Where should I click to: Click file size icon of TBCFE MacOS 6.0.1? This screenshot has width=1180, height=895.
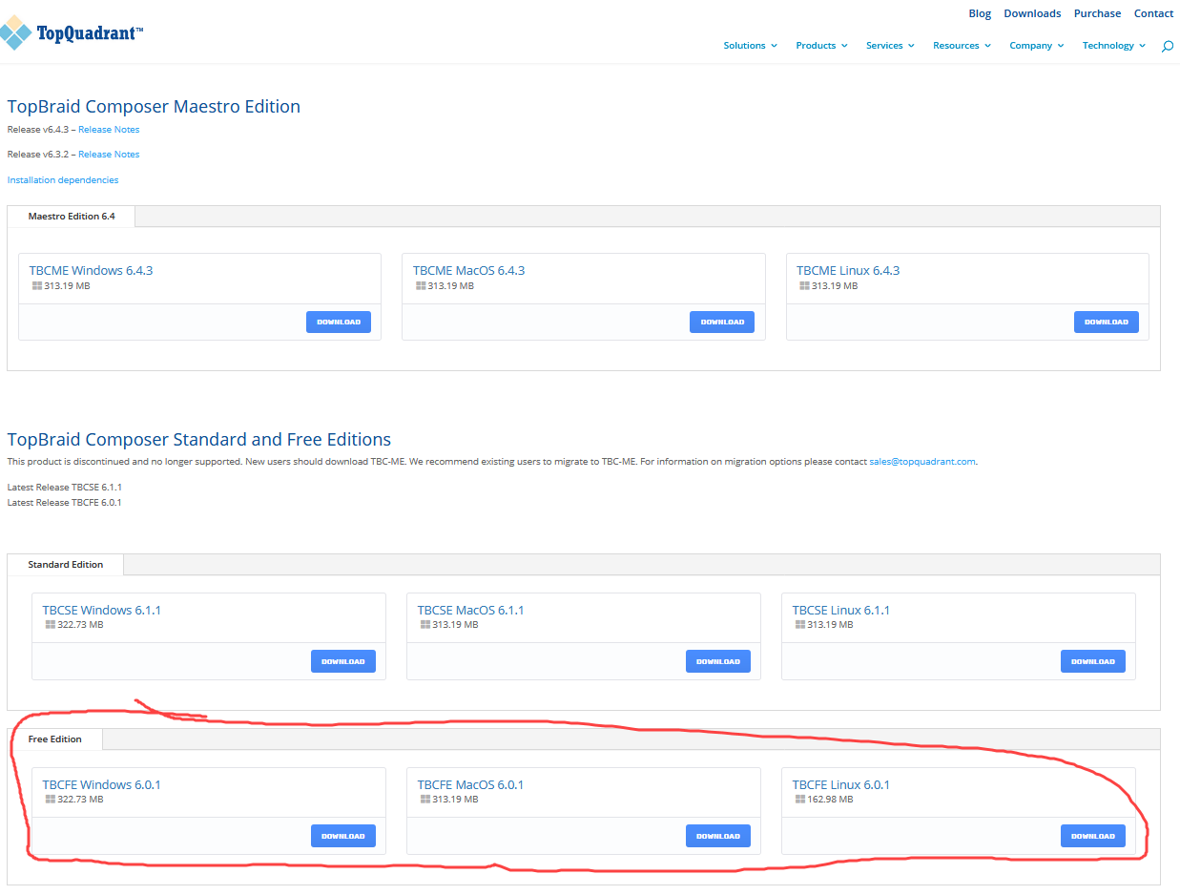(x=424, y=800)
